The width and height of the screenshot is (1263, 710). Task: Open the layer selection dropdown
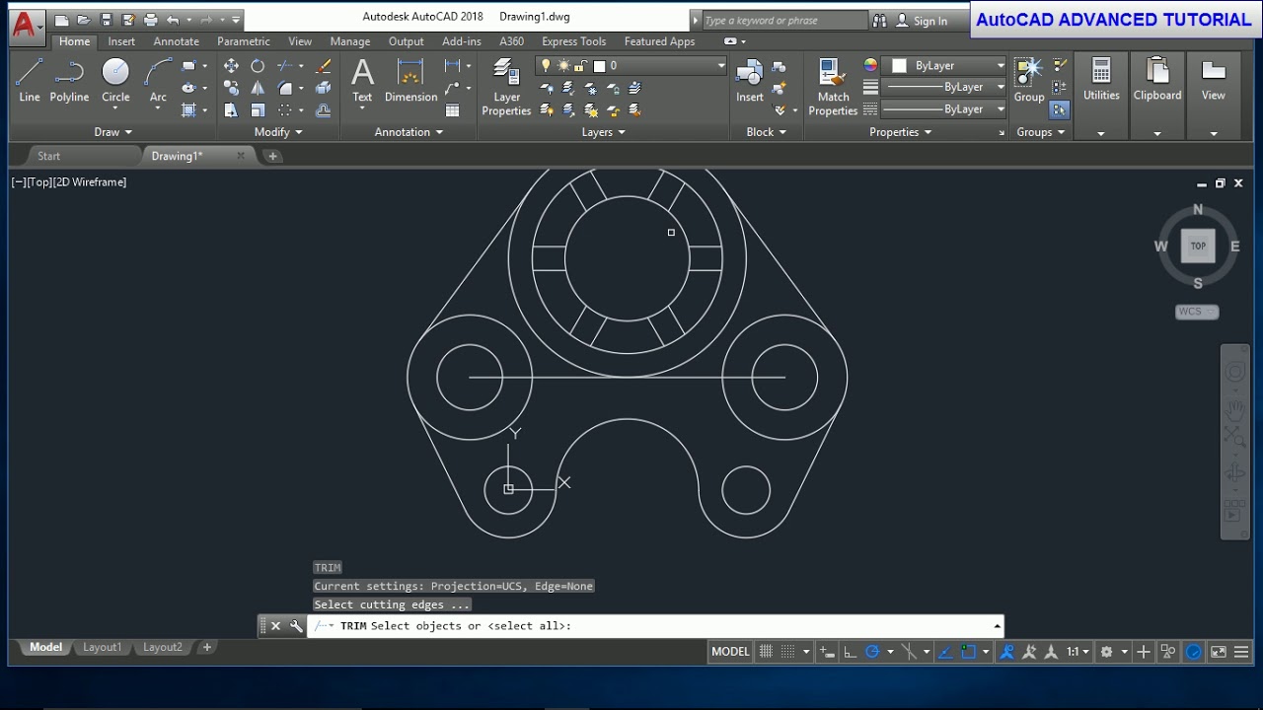tap(631, 66)
